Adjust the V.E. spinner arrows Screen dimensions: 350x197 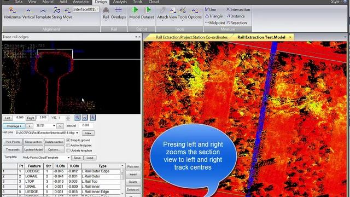point(68,118)
